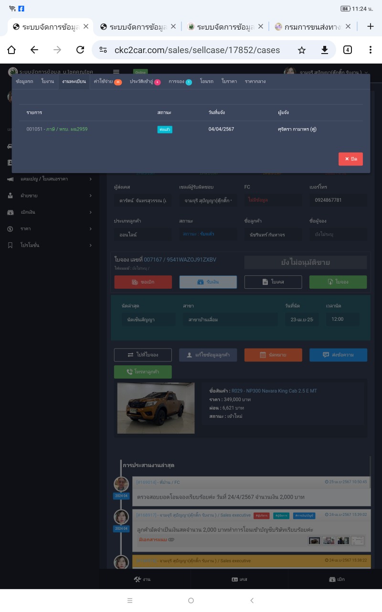Reload the current page

pos(80,50)
